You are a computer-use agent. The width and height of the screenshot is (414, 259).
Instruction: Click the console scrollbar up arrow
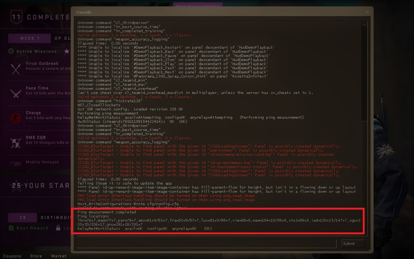364,24
